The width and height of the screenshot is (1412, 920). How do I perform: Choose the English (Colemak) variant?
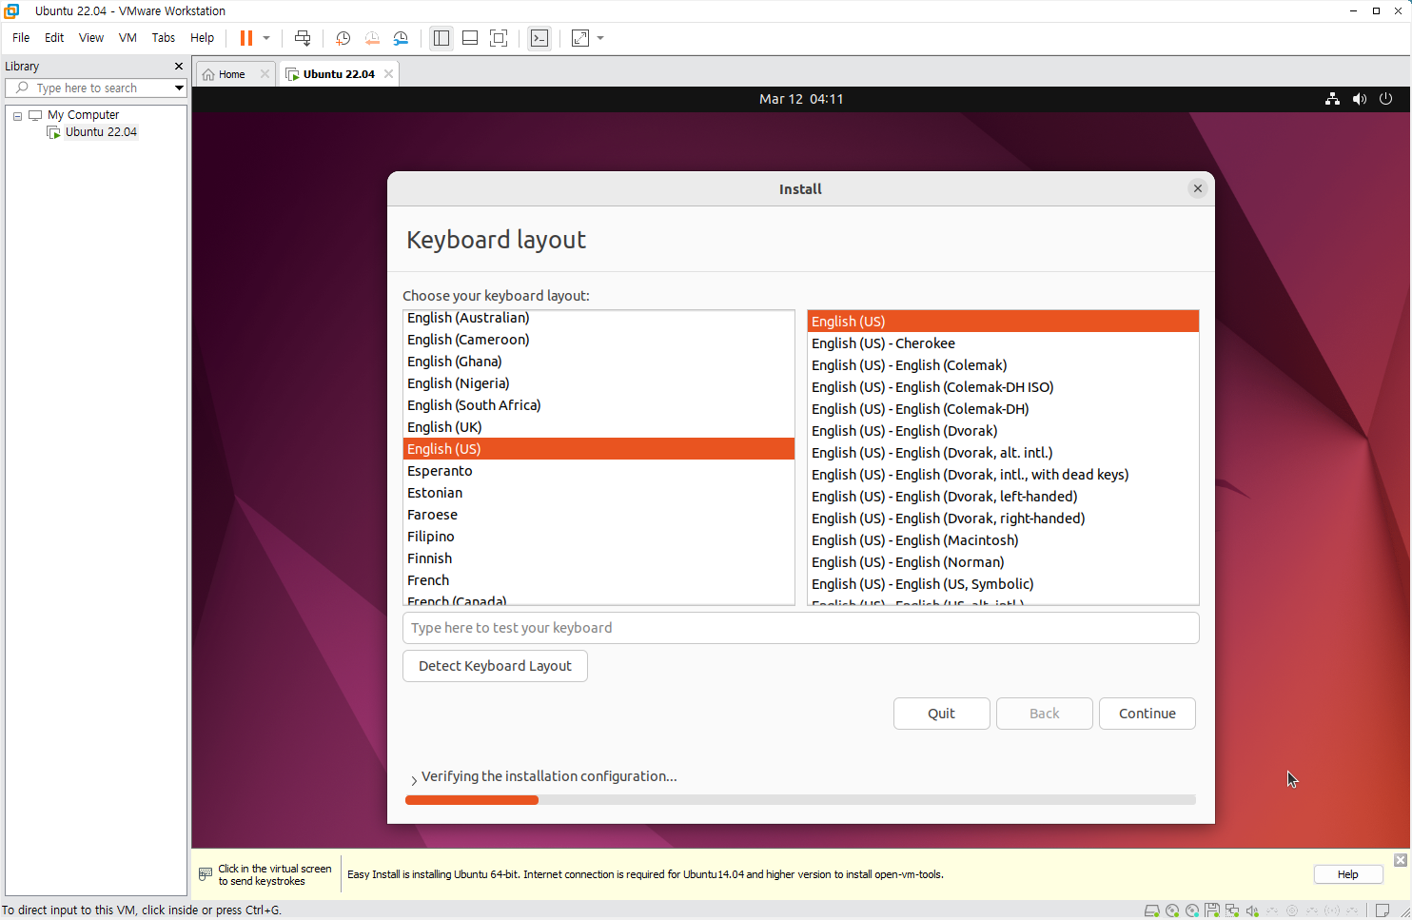1003,365
